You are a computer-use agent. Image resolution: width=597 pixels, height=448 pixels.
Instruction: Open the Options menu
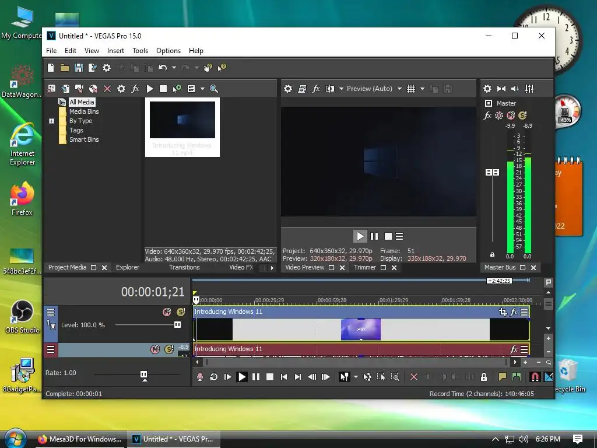pos(168,51)
